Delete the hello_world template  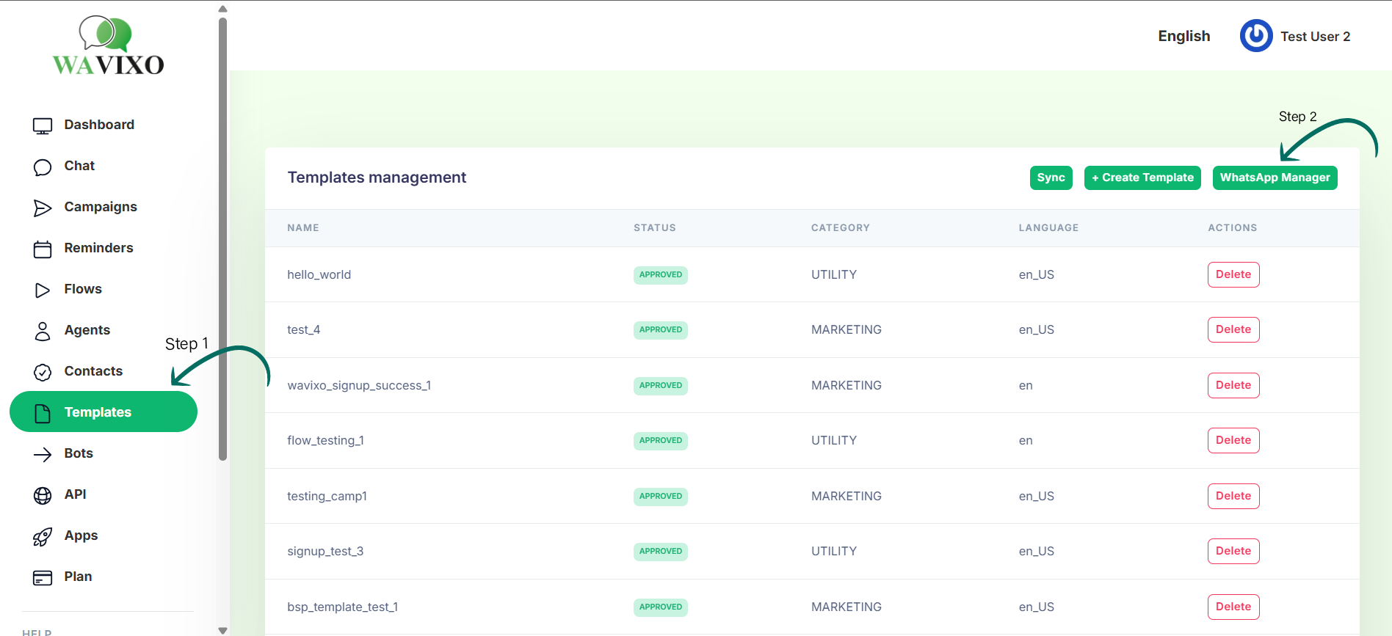(1233, 274)
